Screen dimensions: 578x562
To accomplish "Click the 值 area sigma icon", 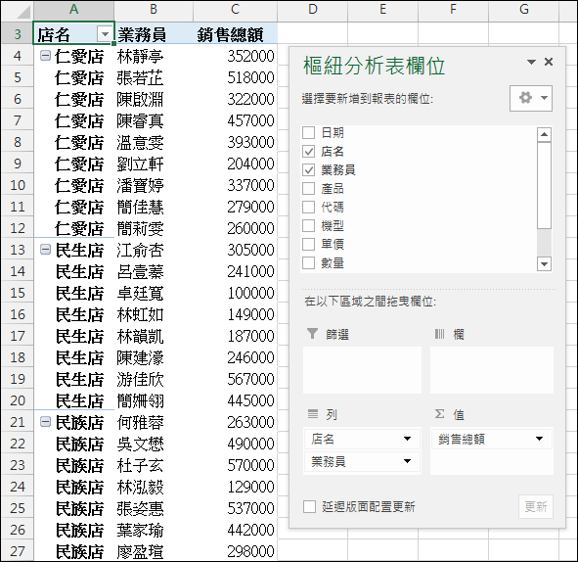I will click(x=439, y=414).
